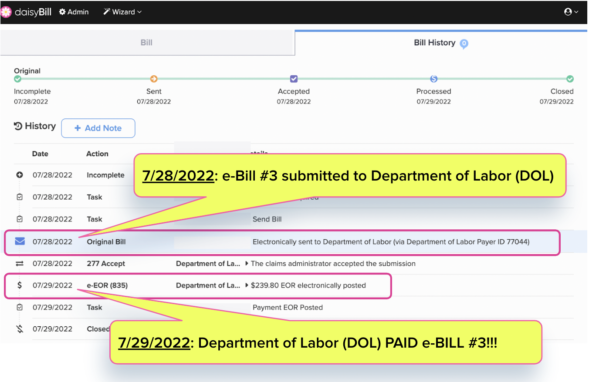Click the Bill History comment count badge
589x382 pixels.
pos(464,44)
